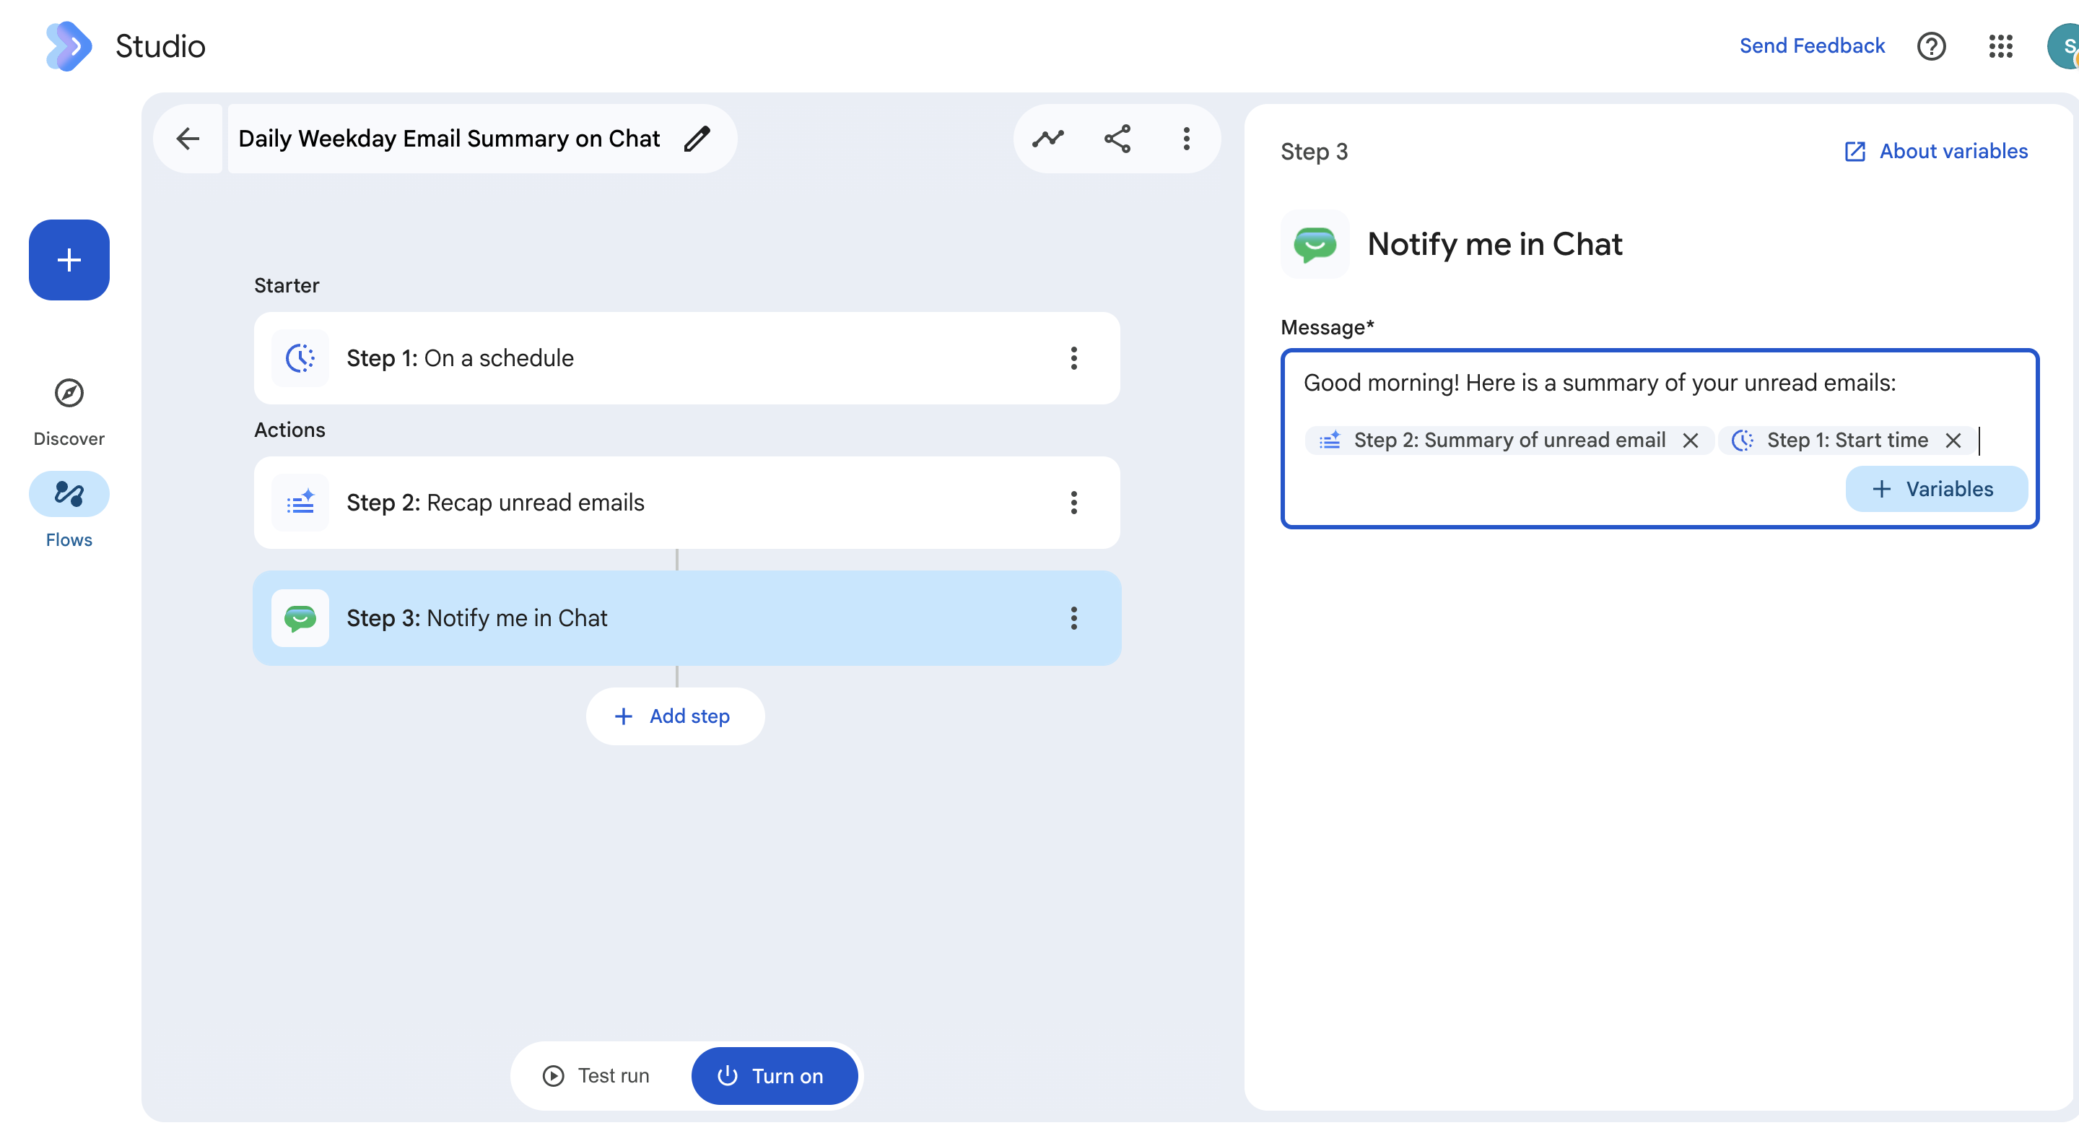Click the Step 1: Start time chip

pyautogui.click(x=1846, y=440)
